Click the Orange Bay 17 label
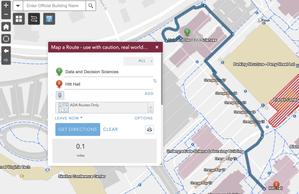The image size is (299, 194). tap(215, 80)
